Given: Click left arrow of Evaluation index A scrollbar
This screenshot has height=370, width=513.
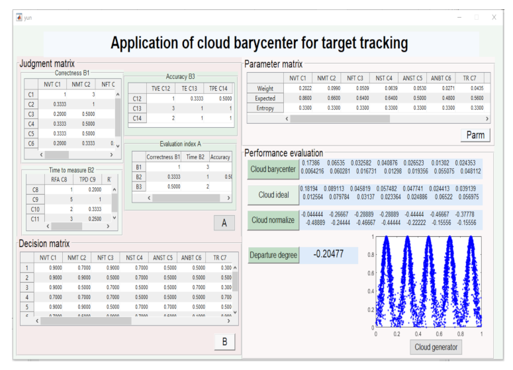Looking at the screenshot, I should tap(149, 198).
